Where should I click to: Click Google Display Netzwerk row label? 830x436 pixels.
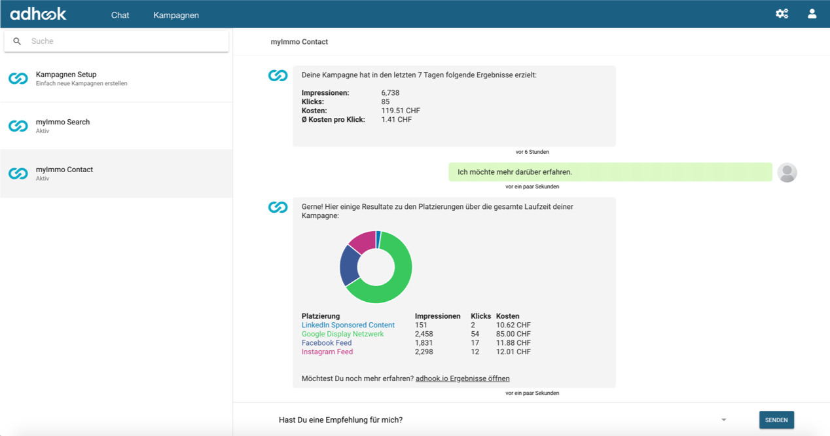pyautogui.click(x=342, y=334)
